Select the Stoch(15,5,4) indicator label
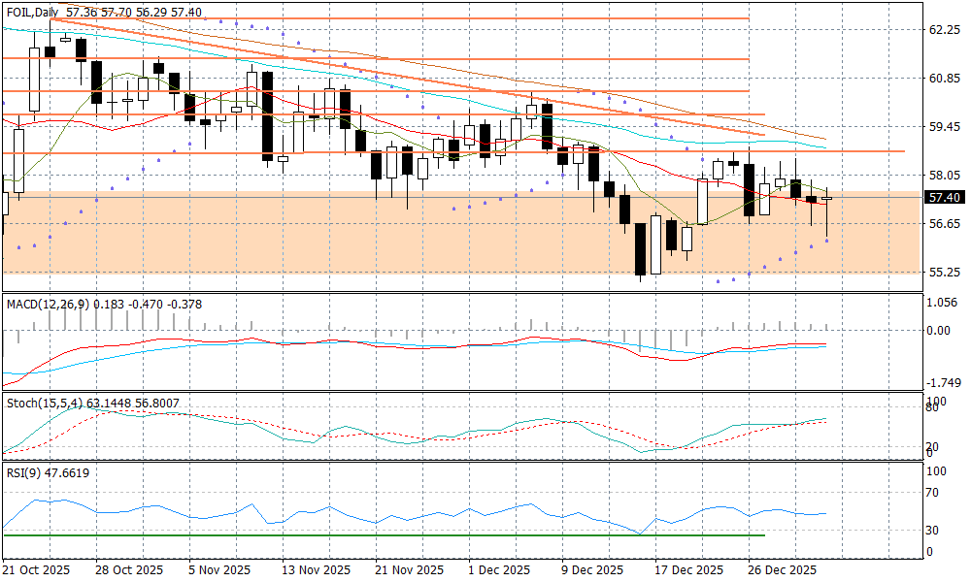This screenshot has width=971, height=582. 46,402
